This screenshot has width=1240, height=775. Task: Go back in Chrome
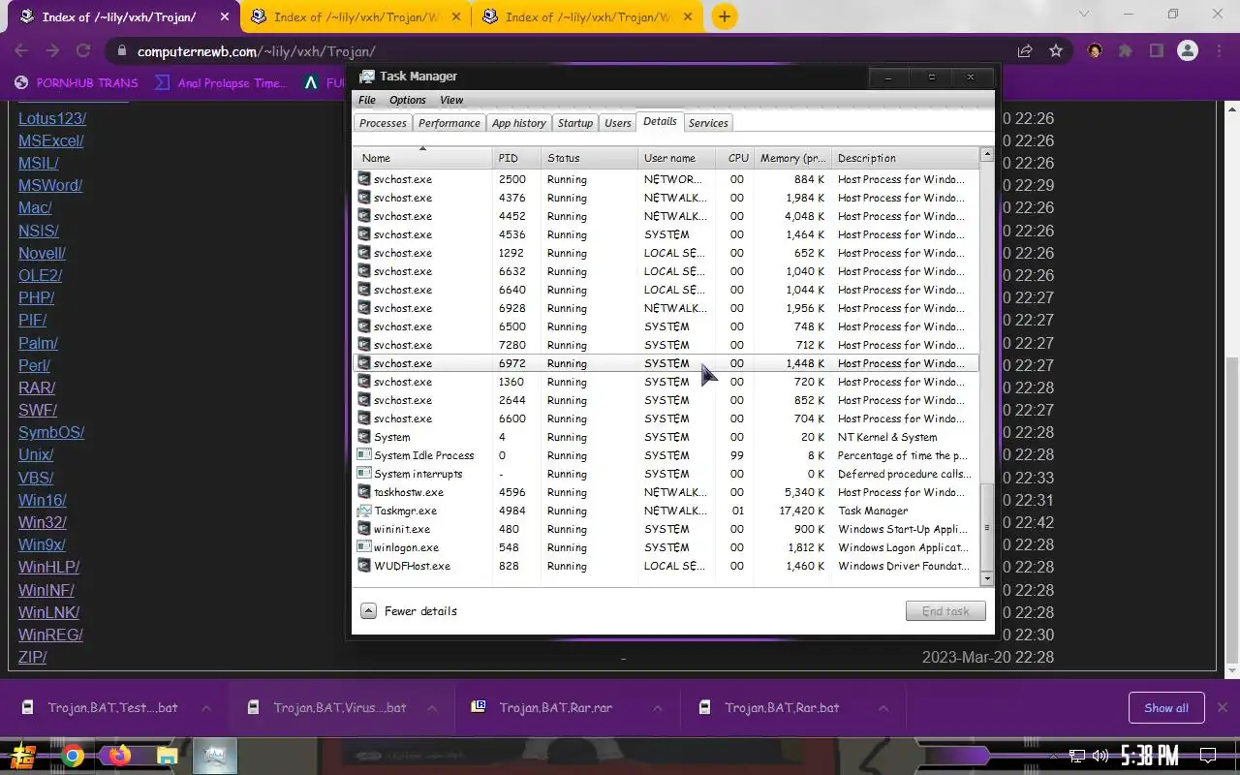[21, 50]
